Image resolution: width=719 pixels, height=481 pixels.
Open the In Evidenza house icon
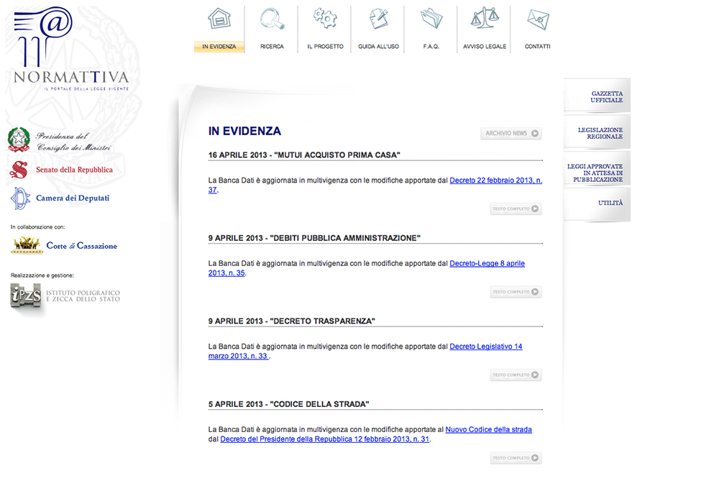point(219,19)
